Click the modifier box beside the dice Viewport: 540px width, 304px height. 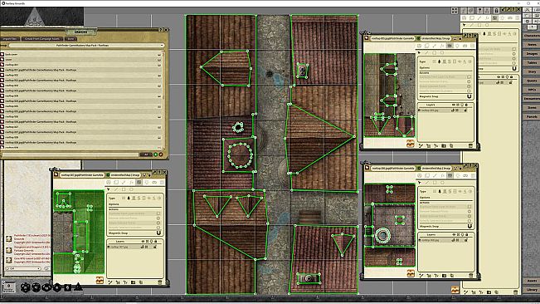[8, 287]
